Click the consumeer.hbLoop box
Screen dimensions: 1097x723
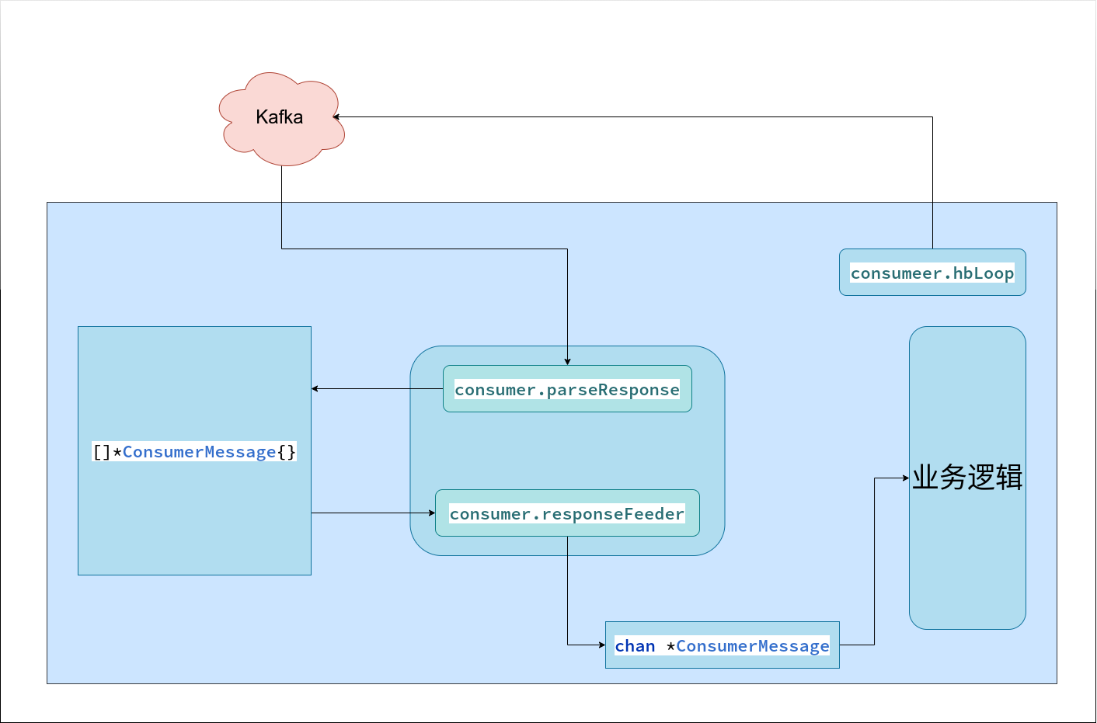point(932,273)
